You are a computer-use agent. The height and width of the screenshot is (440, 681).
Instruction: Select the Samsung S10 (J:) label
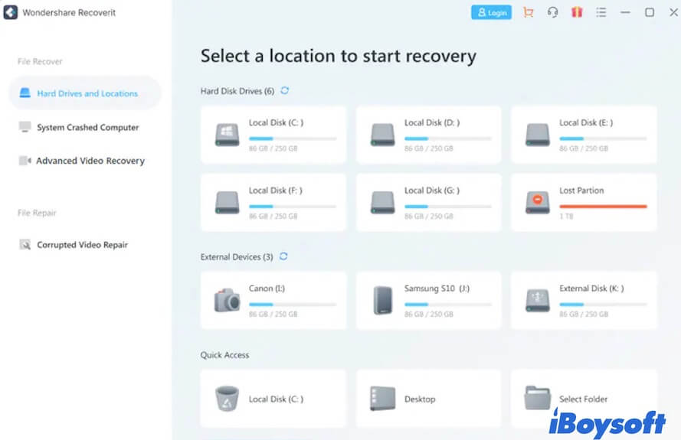point(437,288)
